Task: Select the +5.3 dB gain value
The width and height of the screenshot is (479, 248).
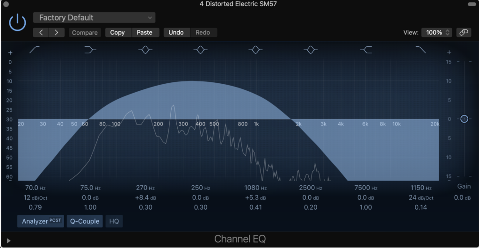Action: [256, 197]
